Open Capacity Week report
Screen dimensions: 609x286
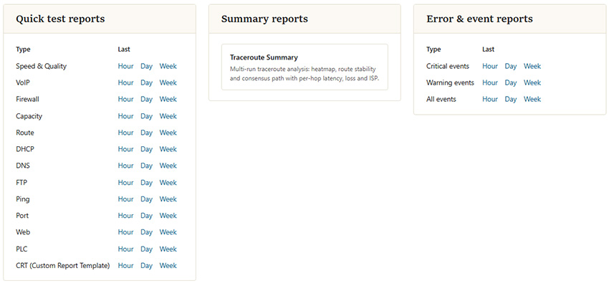click(168, 116)
